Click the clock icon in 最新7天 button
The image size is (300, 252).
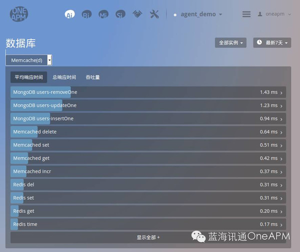(259, 42)
